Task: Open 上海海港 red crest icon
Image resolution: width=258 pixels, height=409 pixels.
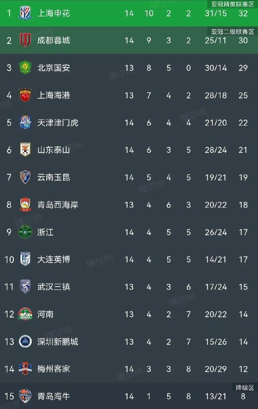Action: tap(25, 95)
